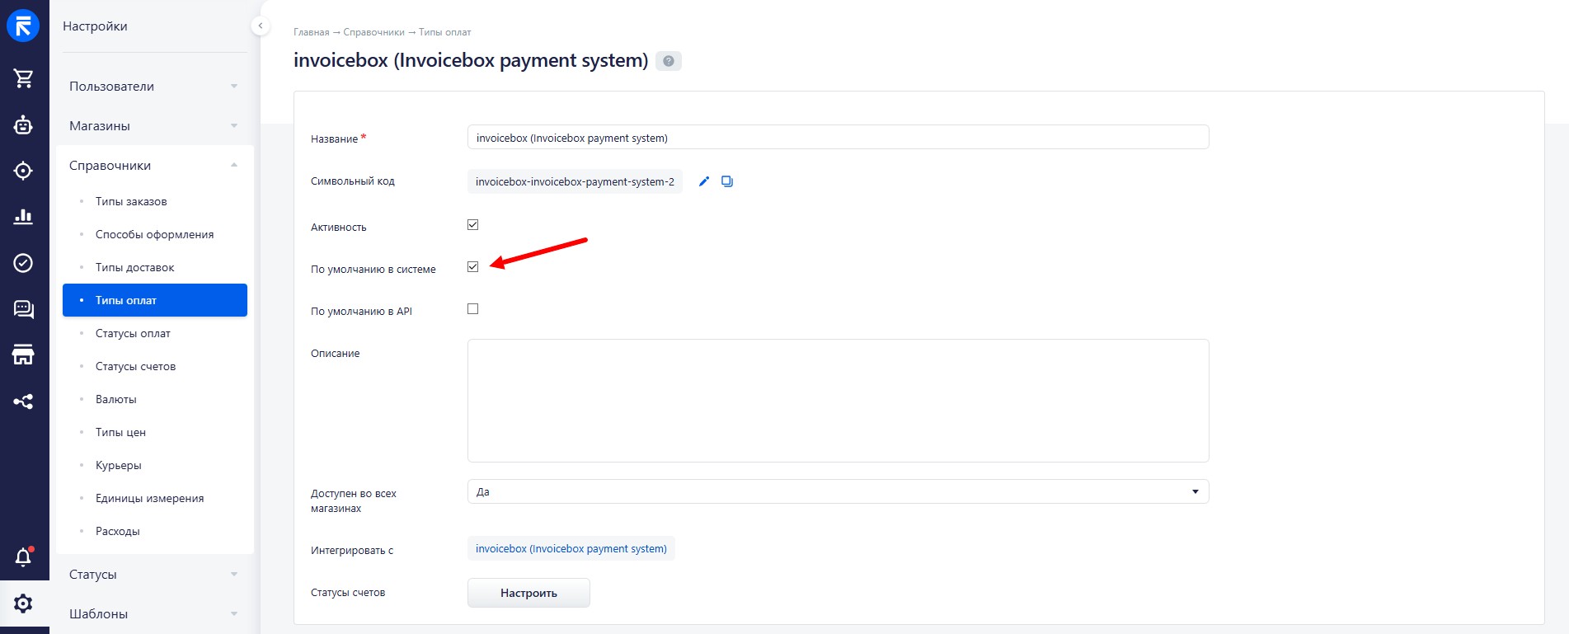Click the help question mark beside title

point(669,61)
